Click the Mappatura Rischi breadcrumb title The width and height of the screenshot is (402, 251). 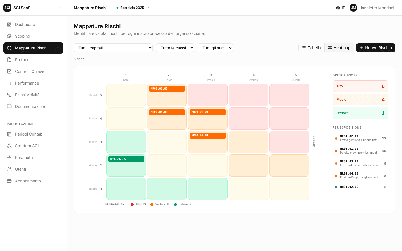tap(90, 8)
